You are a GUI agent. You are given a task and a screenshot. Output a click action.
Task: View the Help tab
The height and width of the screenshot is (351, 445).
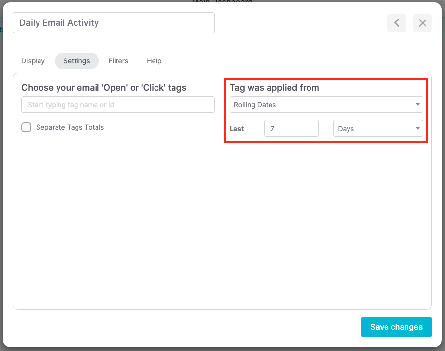pyautogui.click(x=154, y=61)
